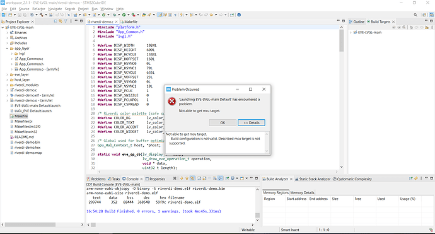Image resolution: width=435 pixels, height=234 pixels.
Task: Toggle Link with Editor in Project Explorer
Action: tap(60, 21)
